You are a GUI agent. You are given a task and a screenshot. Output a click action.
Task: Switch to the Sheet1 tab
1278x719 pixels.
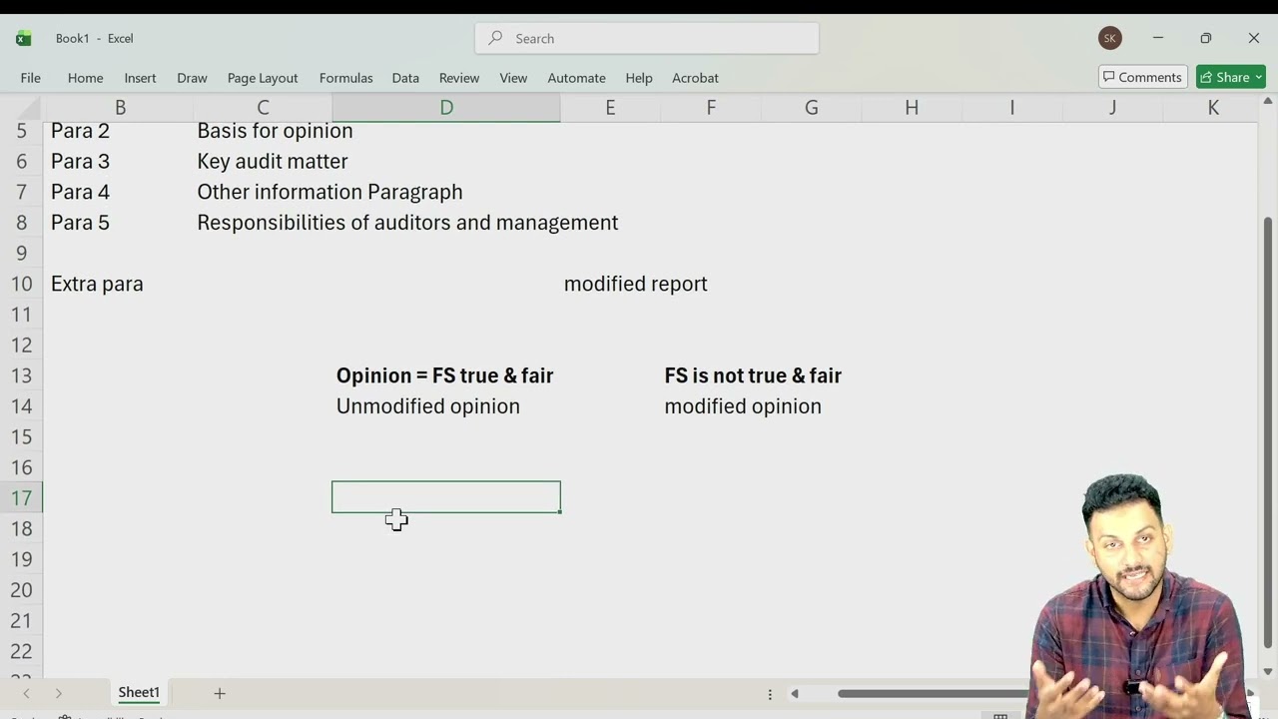139,692
